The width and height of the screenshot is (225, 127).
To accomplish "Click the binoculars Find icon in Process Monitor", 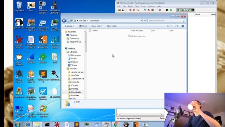I will pyautogui.click(x=167, y=10).
